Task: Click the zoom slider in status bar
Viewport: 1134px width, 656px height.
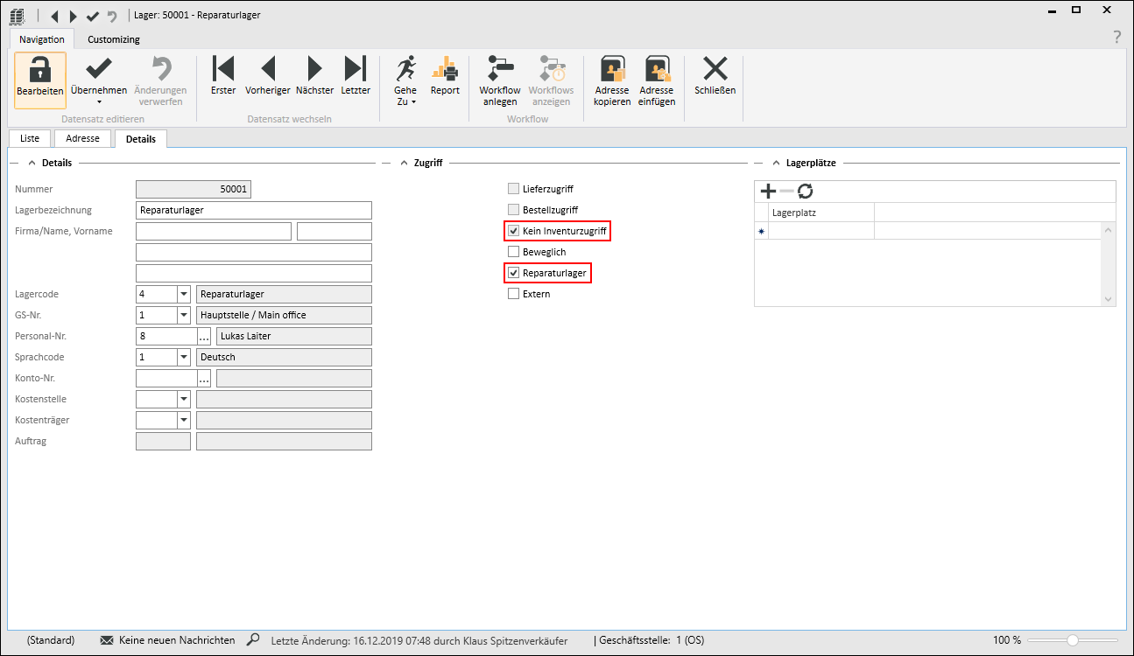Action: pyautogui.click(x=1072, y=640)
